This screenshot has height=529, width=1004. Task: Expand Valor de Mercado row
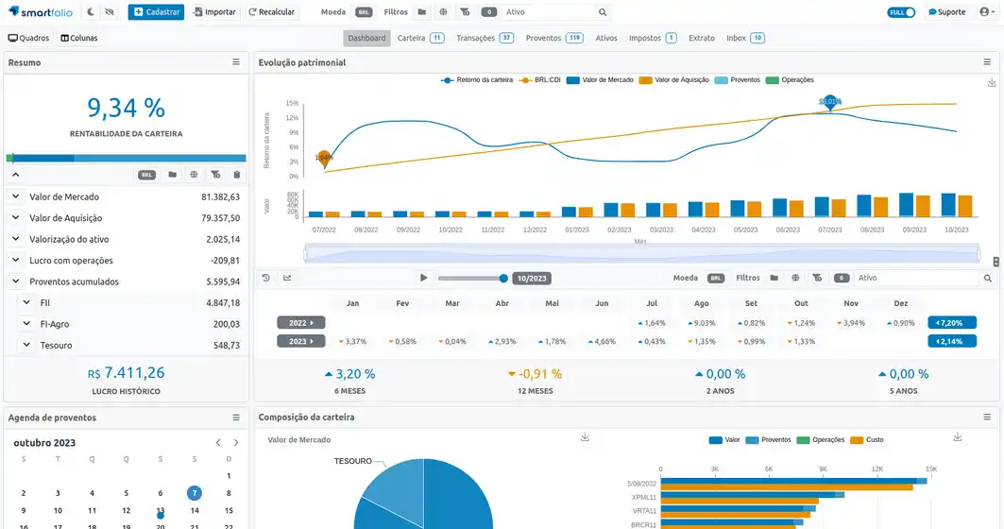point(15,196)
